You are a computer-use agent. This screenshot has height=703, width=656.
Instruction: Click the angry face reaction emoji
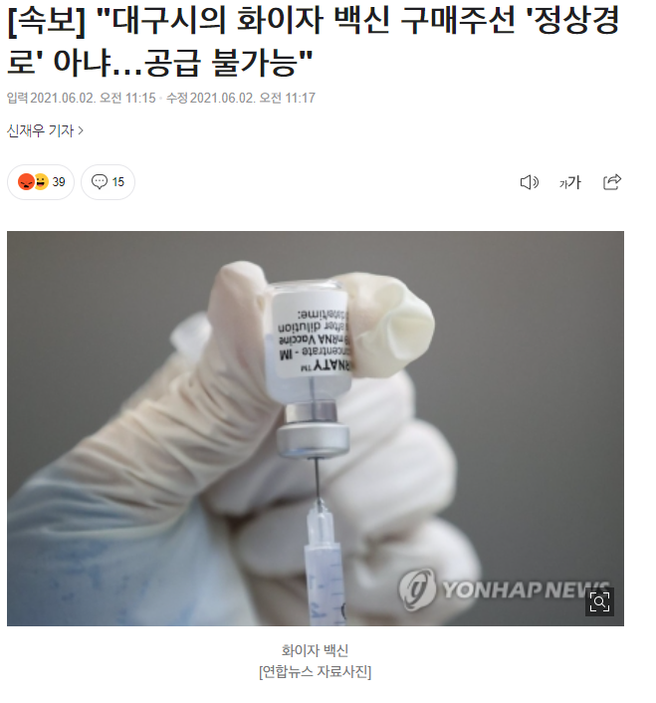click(26, 181)
